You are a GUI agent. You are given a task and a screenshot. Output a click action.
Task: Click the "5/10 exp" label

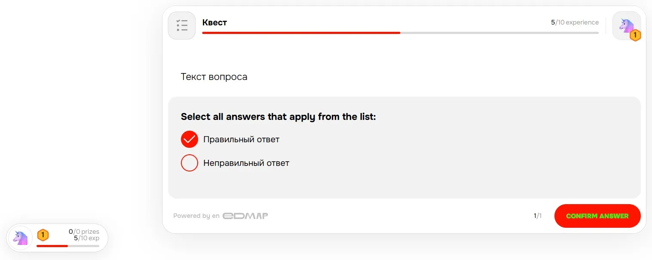point(86,238)
